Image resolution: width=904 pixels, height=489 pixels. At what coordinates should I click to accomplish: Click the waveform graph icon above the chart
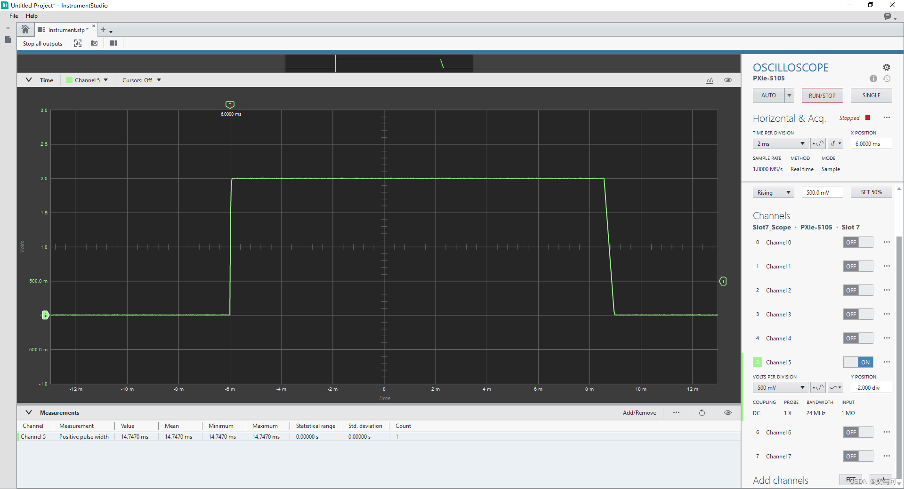[x=710, y=80]
